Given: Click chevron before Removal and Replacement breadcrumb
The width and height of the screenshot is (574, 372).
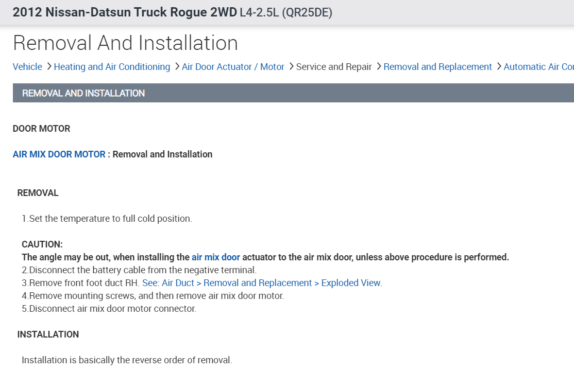Looking at the screenshot, I should click(379, 66).
